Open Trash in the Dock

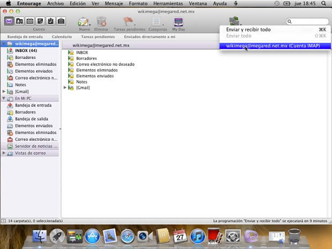[x=295, y=236]
